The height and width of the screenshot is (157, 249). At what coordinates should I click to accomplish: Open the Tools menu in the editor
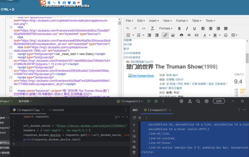coord(210,21)
